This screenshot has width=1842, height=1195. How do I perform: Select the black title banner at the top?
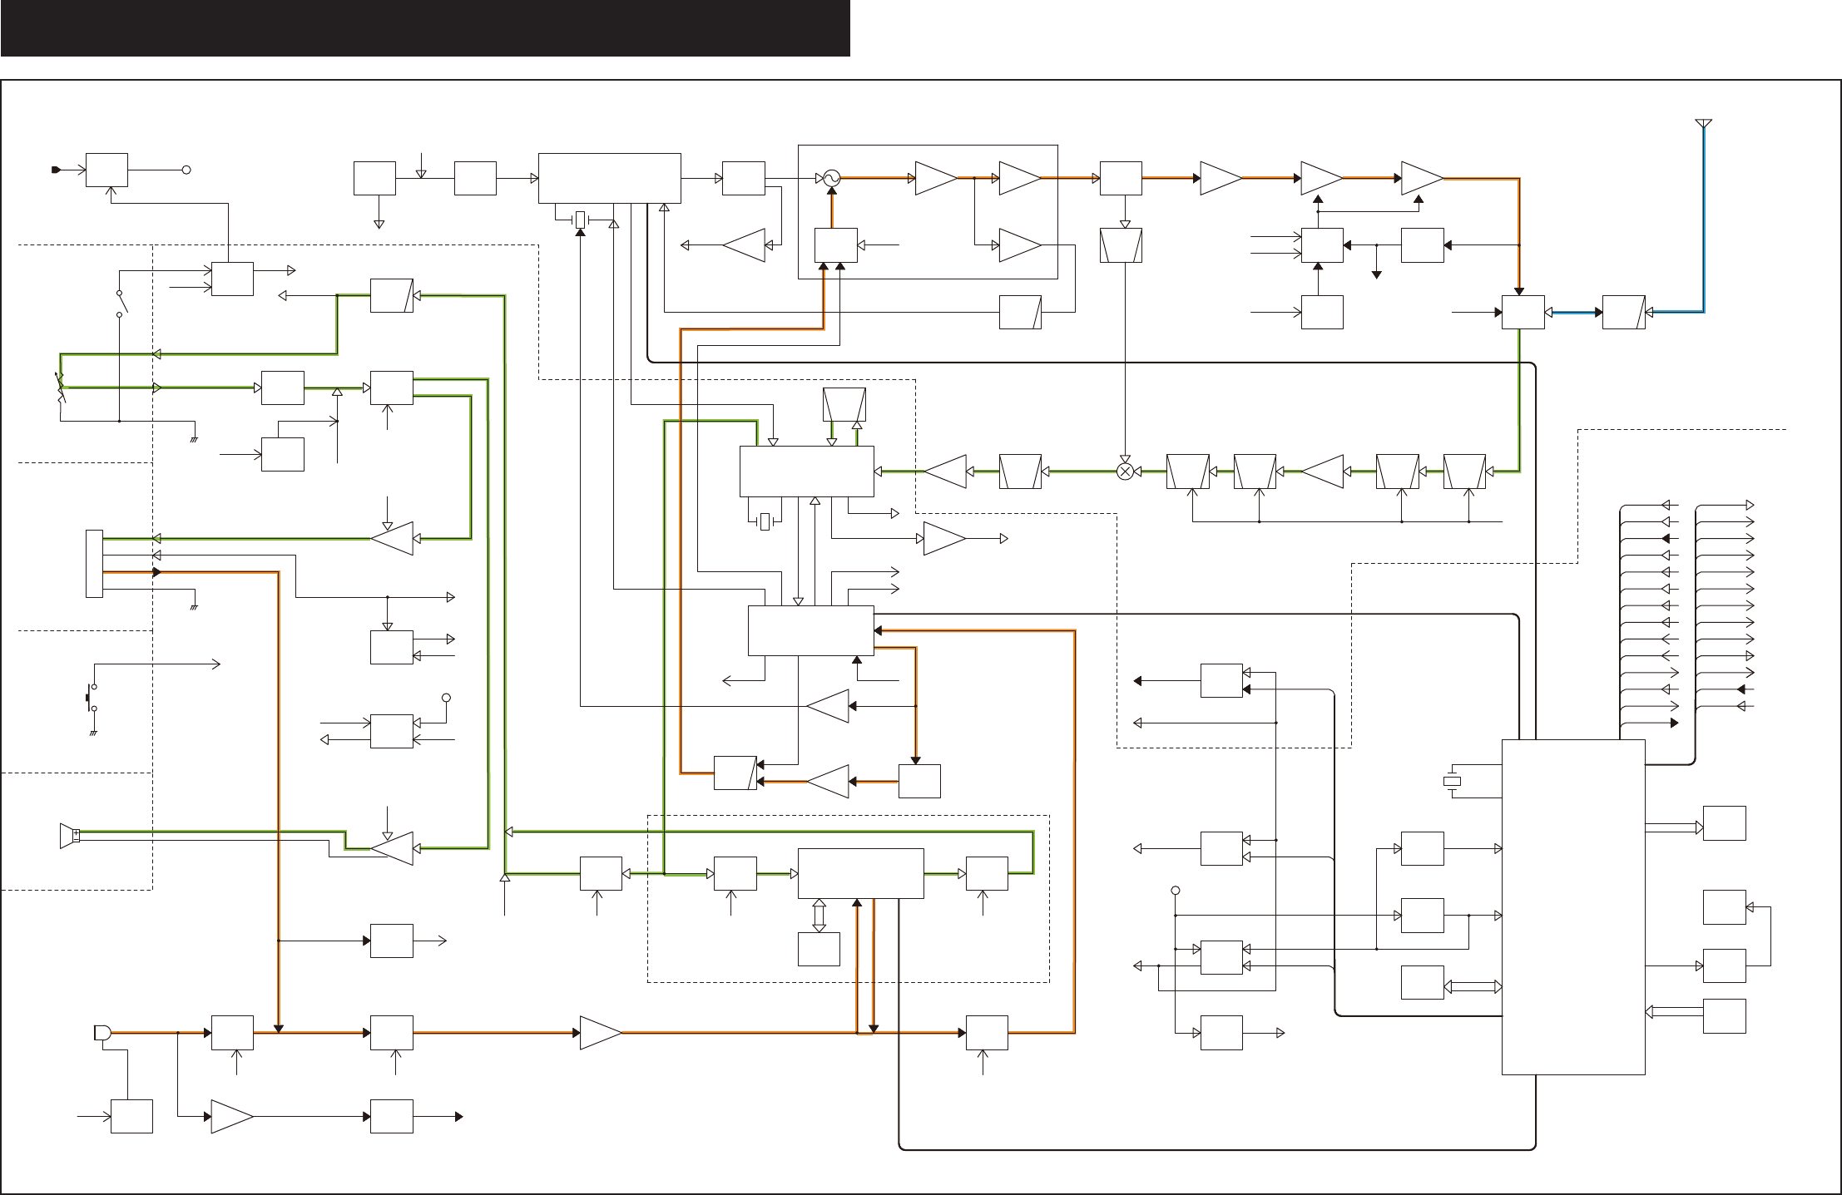[x=425, y=28]
